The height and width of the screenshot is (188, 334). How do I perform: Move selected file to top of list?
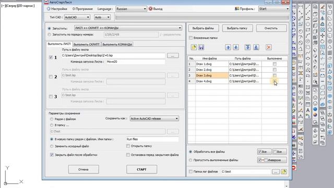tap(247, 47)
